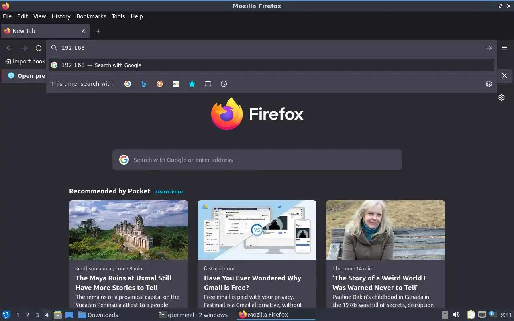Click the browser Forward arrow
The image size is (514, 321).
coord(24,48)
